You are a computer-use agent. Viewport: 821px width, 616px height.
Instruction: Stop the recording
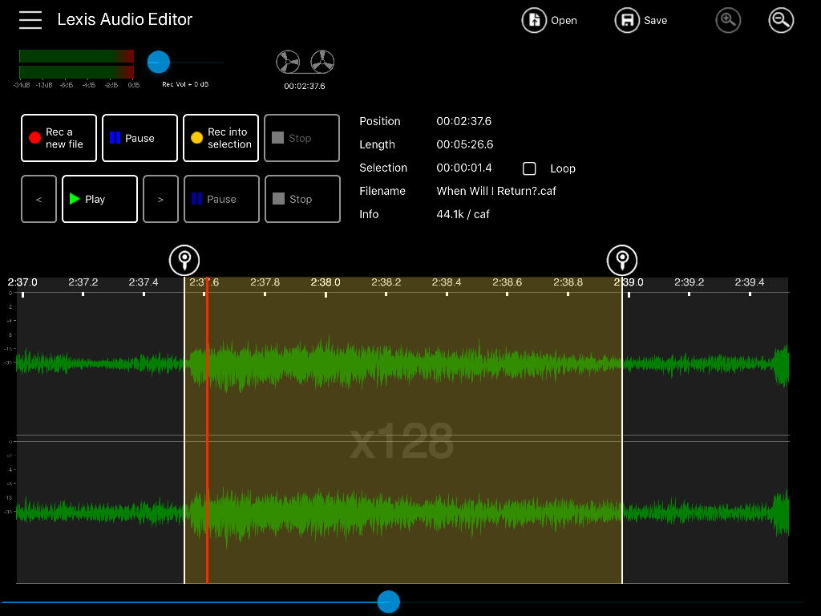pos(302,138)
